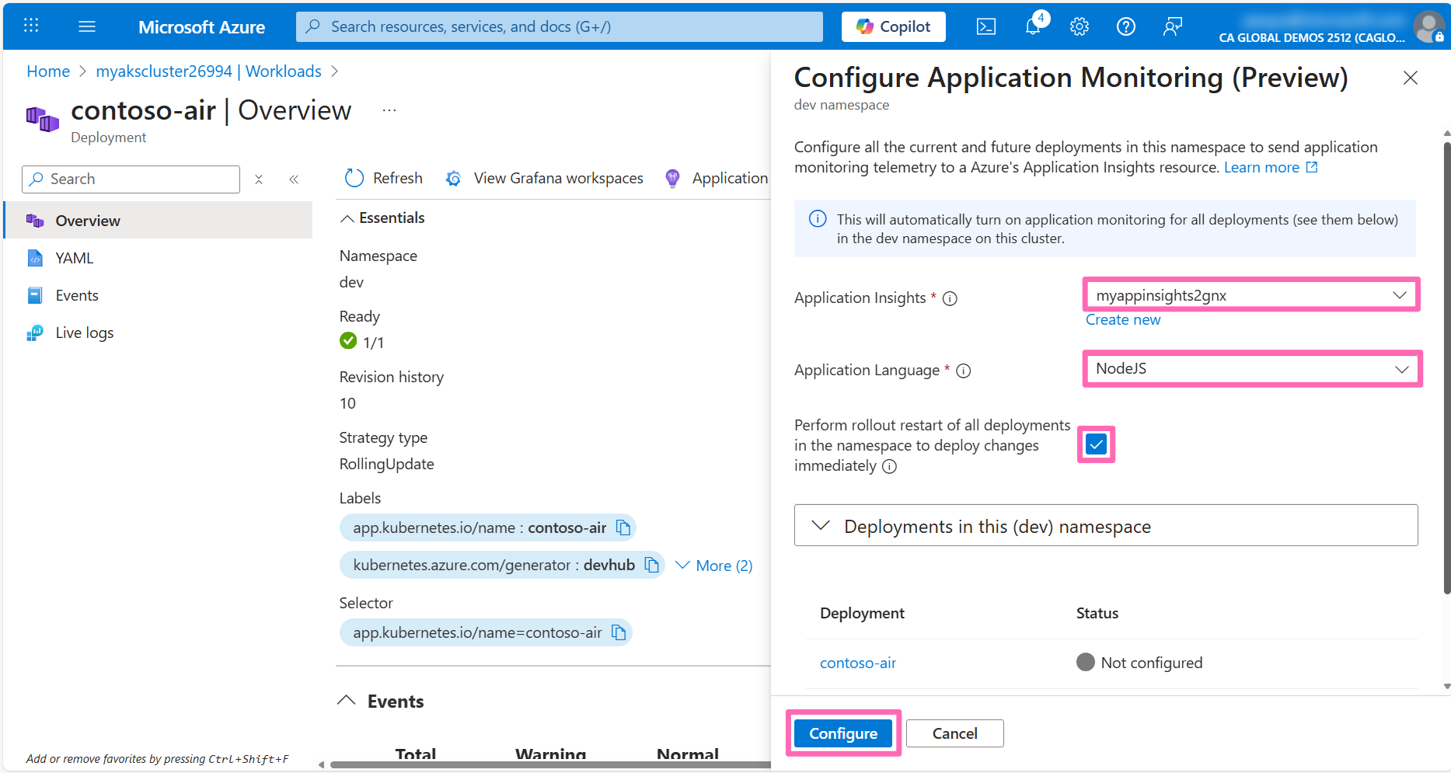This screenshot has height=773, width=1451.
Task: Enable rollout restart of all deployments
Action: click(x=1095, y=444)
